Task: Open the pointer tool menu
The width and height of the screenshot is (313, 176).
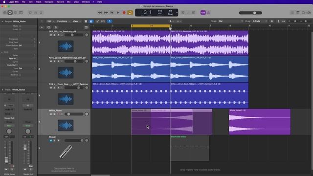Action: click(x=171, y=21)
